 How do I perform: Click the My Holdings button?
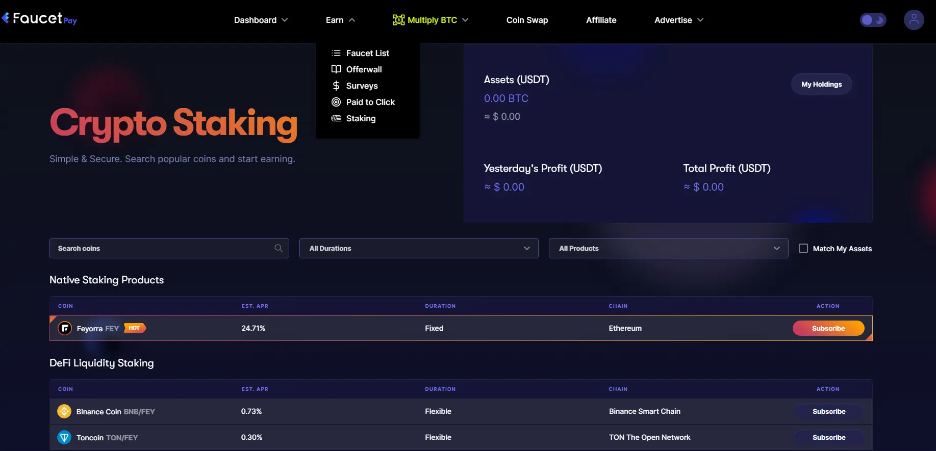821,84
